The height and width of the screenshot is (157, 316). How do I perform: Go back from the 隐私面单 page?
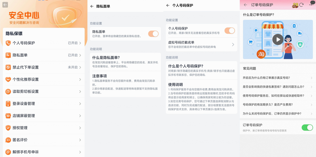click(92, 6)
